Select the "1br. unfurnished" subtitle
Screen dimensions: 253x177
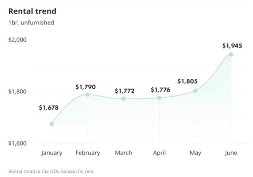[x=30, y=22]
